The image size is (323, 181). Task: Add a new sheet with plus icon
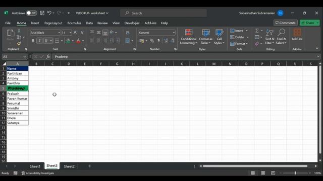pos(90,166)
